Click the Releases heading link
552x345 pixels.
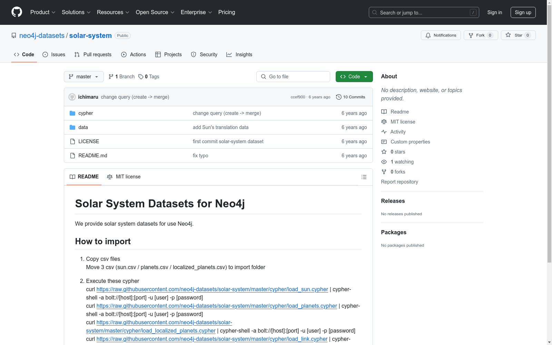393,201
